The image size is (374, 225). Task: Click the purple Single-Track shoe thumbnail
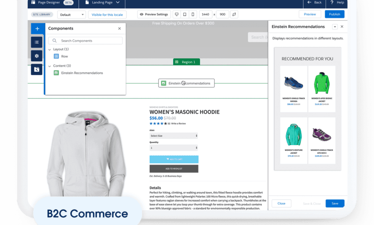click(322, 134)
